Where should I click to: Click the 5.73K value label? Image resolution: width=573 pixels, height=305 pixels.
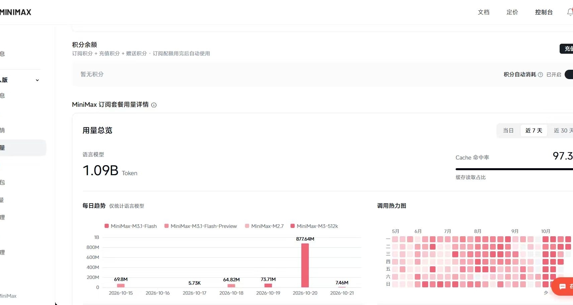(x=194, y=283)
